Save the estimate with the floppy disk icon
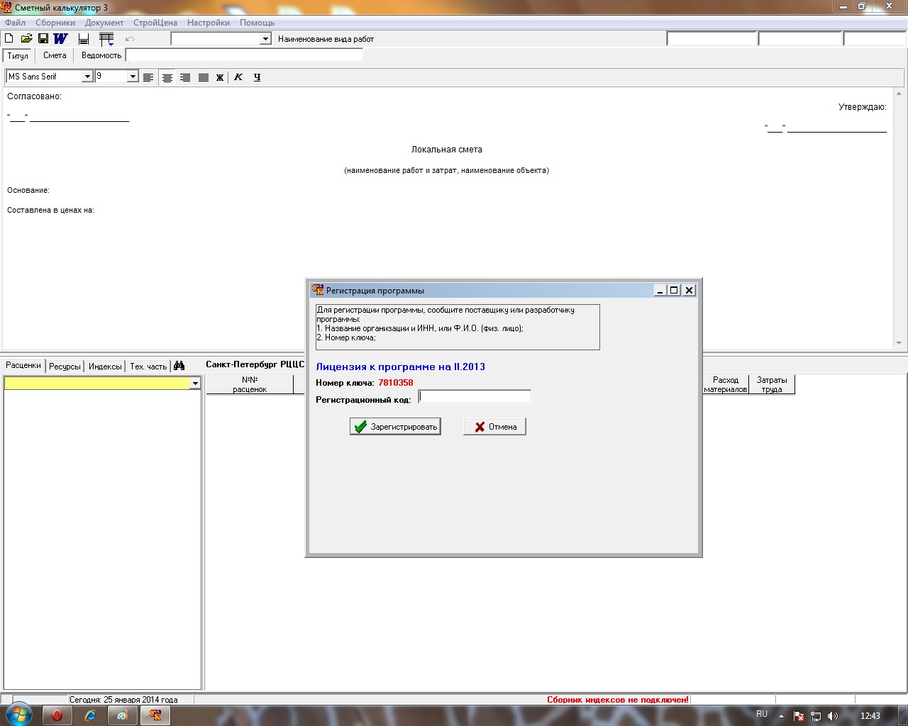The image size is (908, 726). [x=43, y=38]
